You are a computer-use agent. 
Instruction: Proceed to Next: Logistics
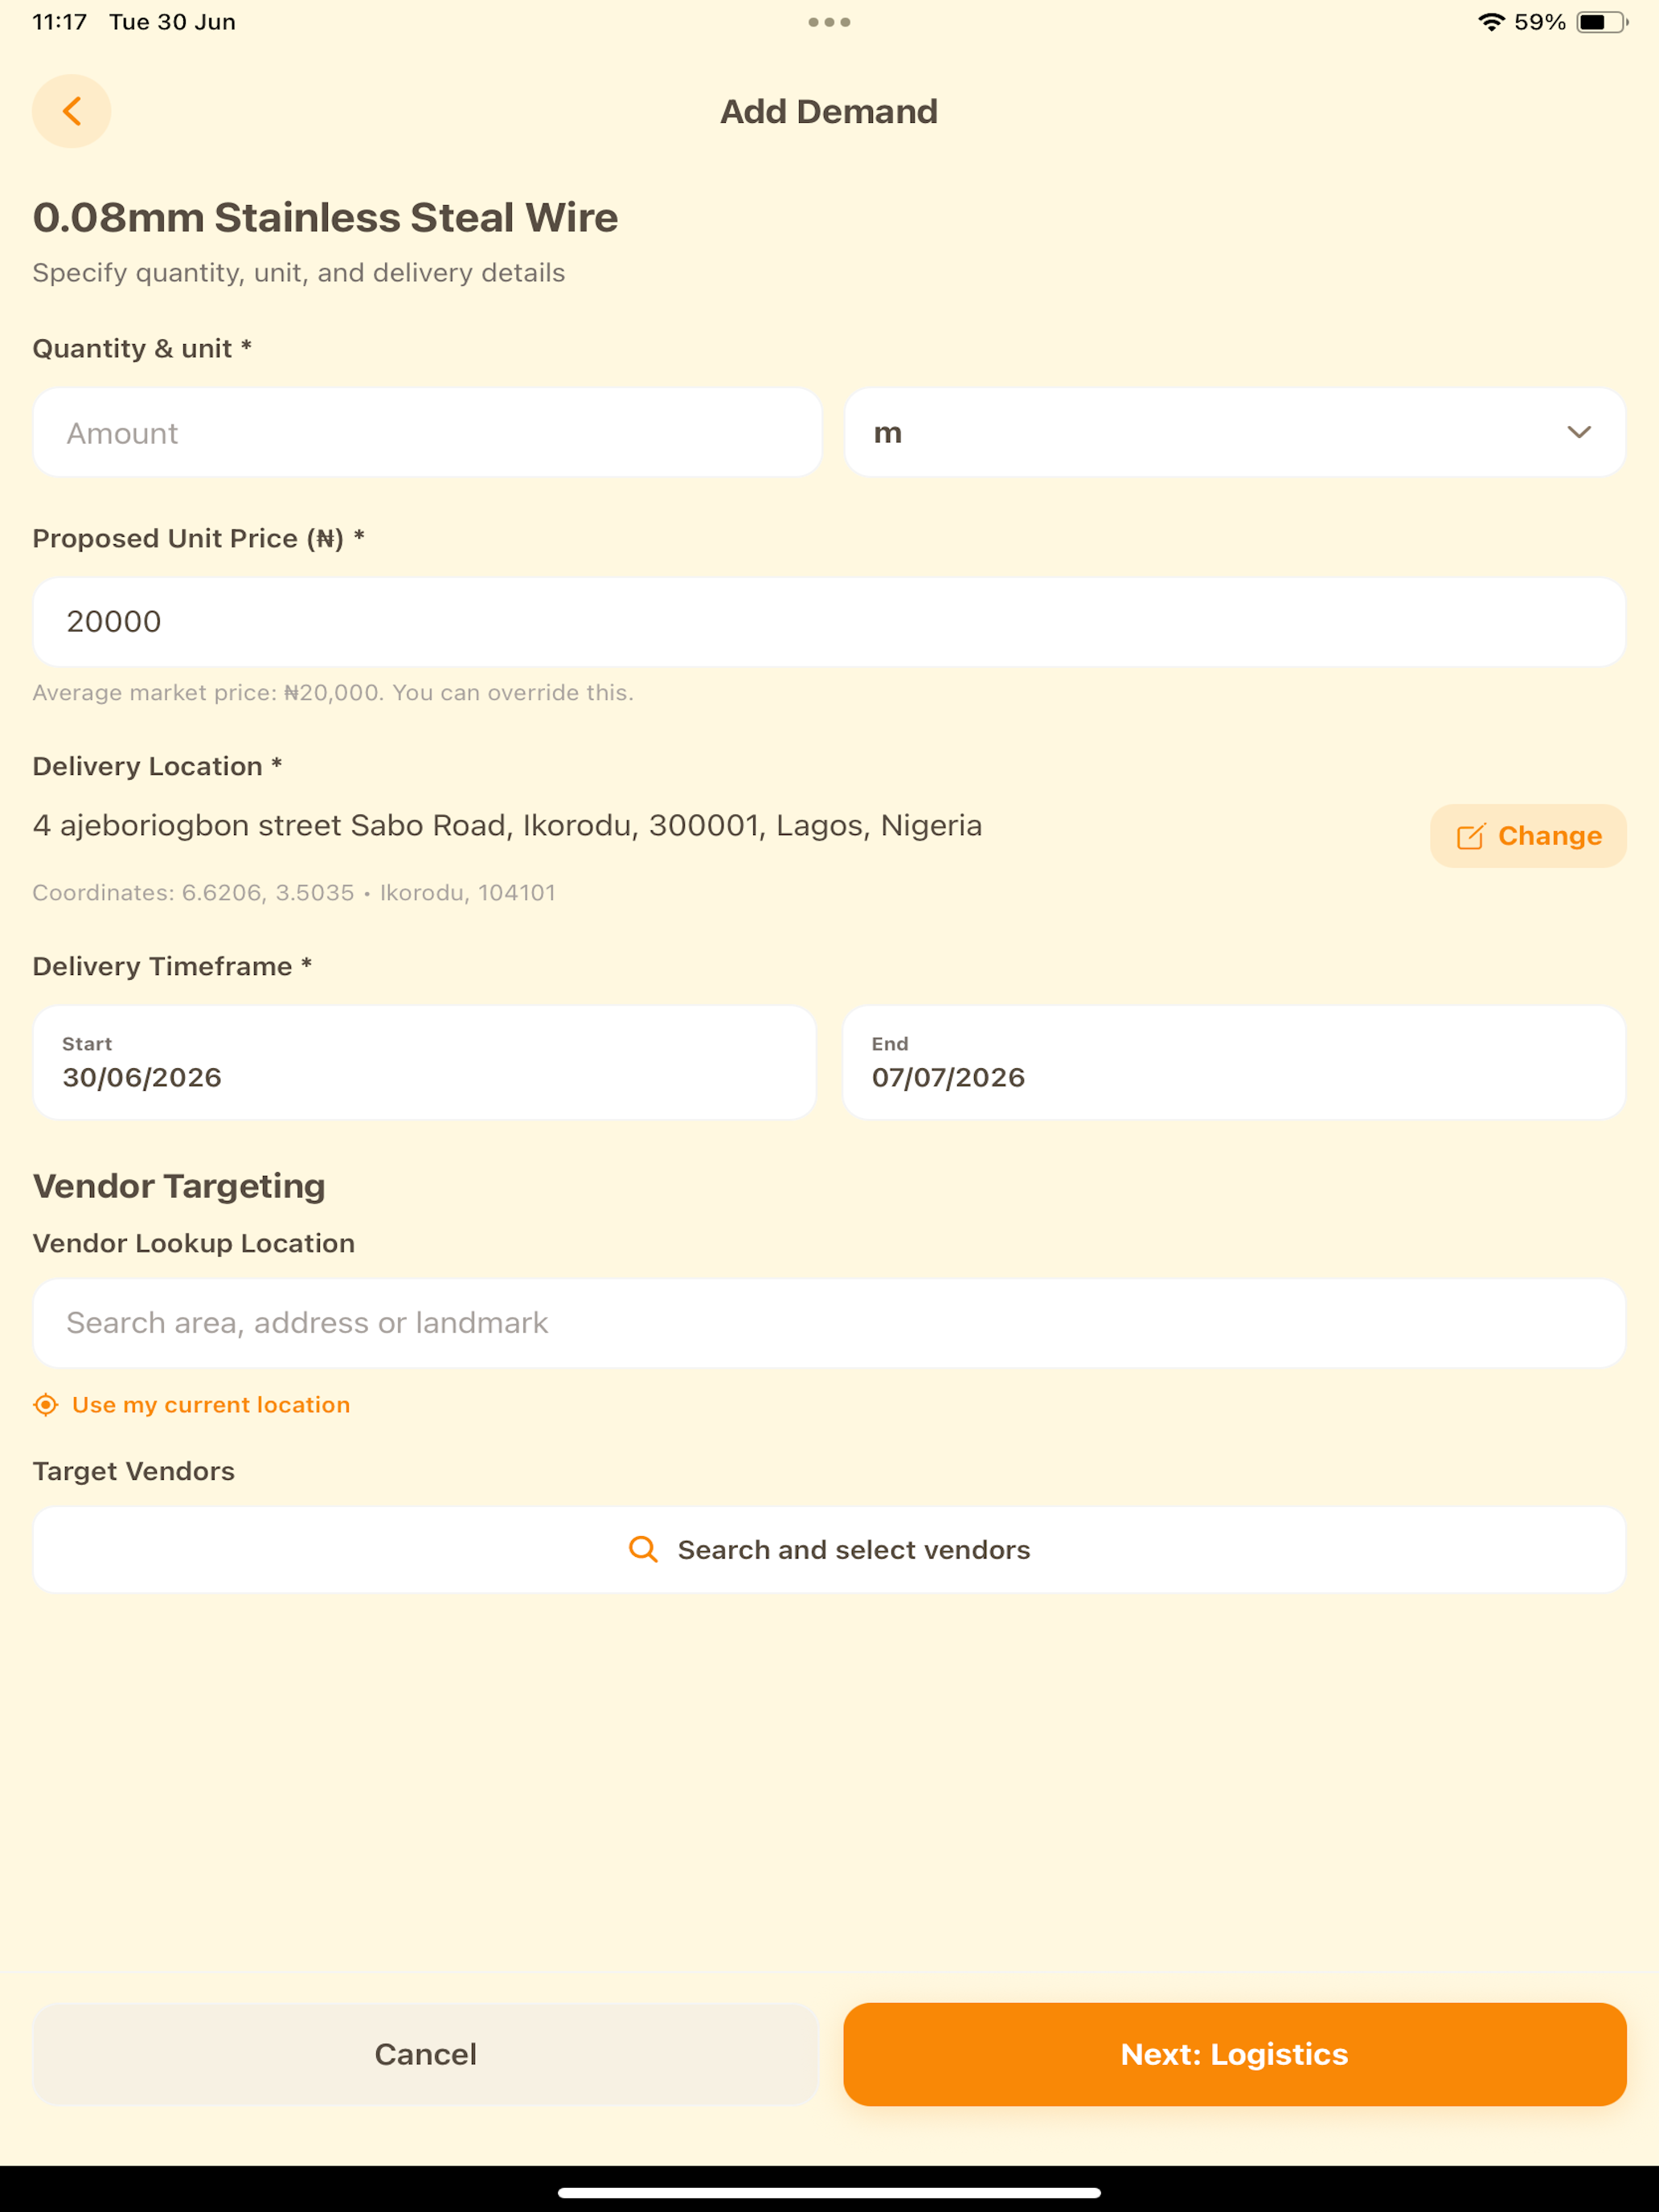tap(1234, 2053)
